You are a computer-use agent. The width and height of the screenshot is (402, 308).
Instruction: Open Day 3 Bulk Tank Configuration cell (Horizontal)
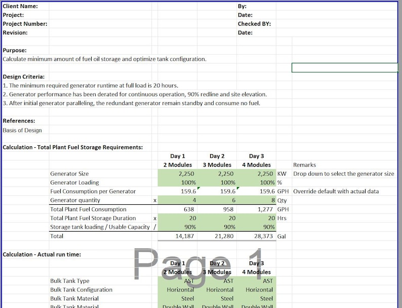pos(256,290)
